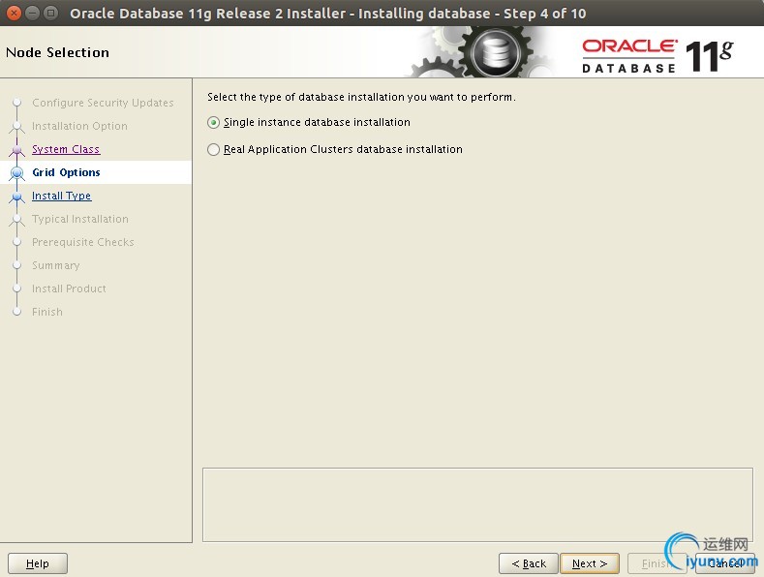Click the Installation Option step text
The width and height of the screenshot is (764, 577).
[x=79, y=126]
